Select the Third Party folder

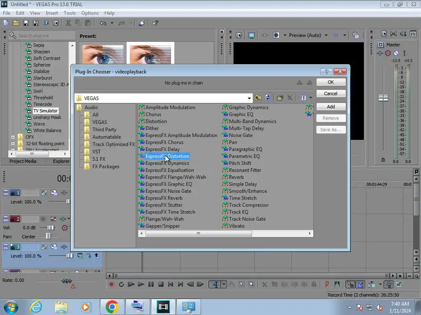coord(104,129)
